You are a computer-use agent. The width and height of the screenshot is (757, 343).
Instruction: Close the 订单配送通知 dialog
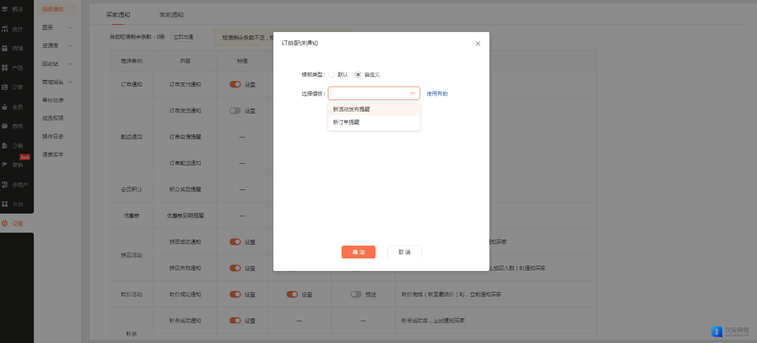[478, 44]
